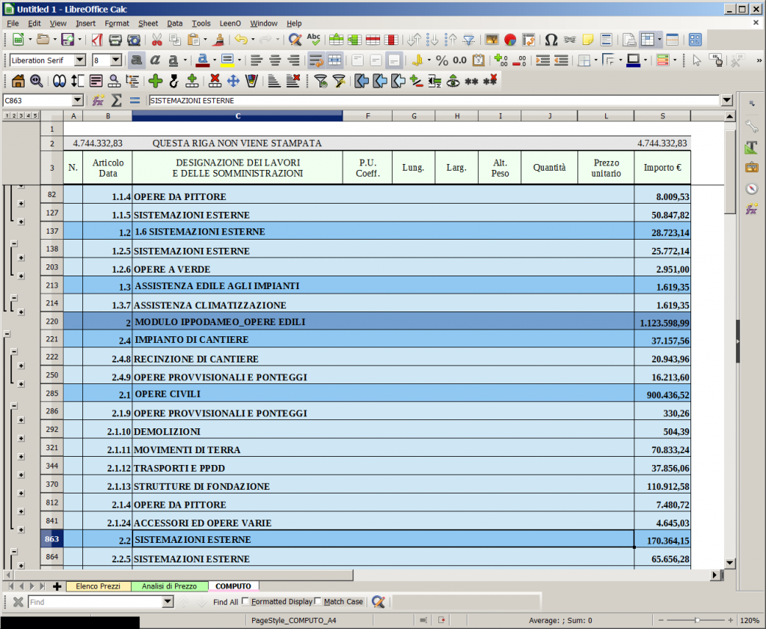Screen dimensions: 766x629
Task: Undo the last action
Action: [x=240, y=40]
